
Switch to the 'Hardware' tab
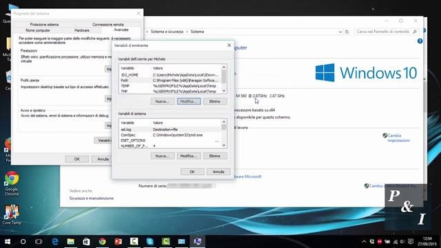(x=82, y=30)
